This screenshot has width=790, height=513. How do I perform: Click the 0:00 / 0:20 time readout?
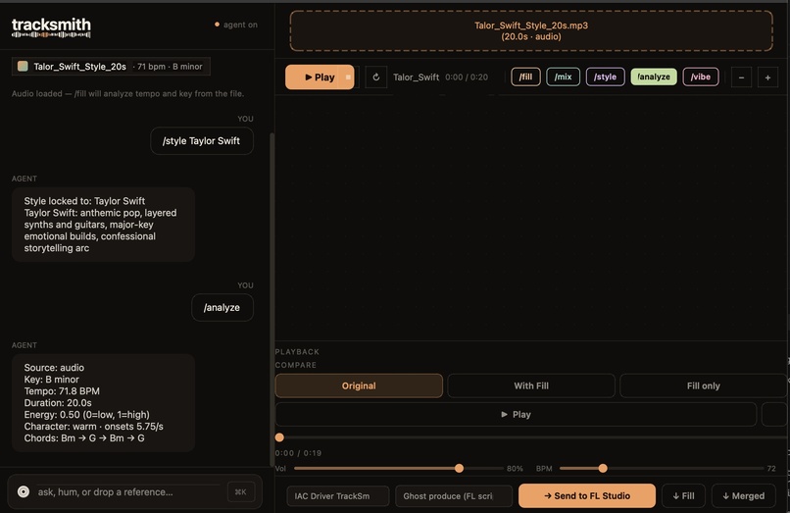tap(467, 77)
